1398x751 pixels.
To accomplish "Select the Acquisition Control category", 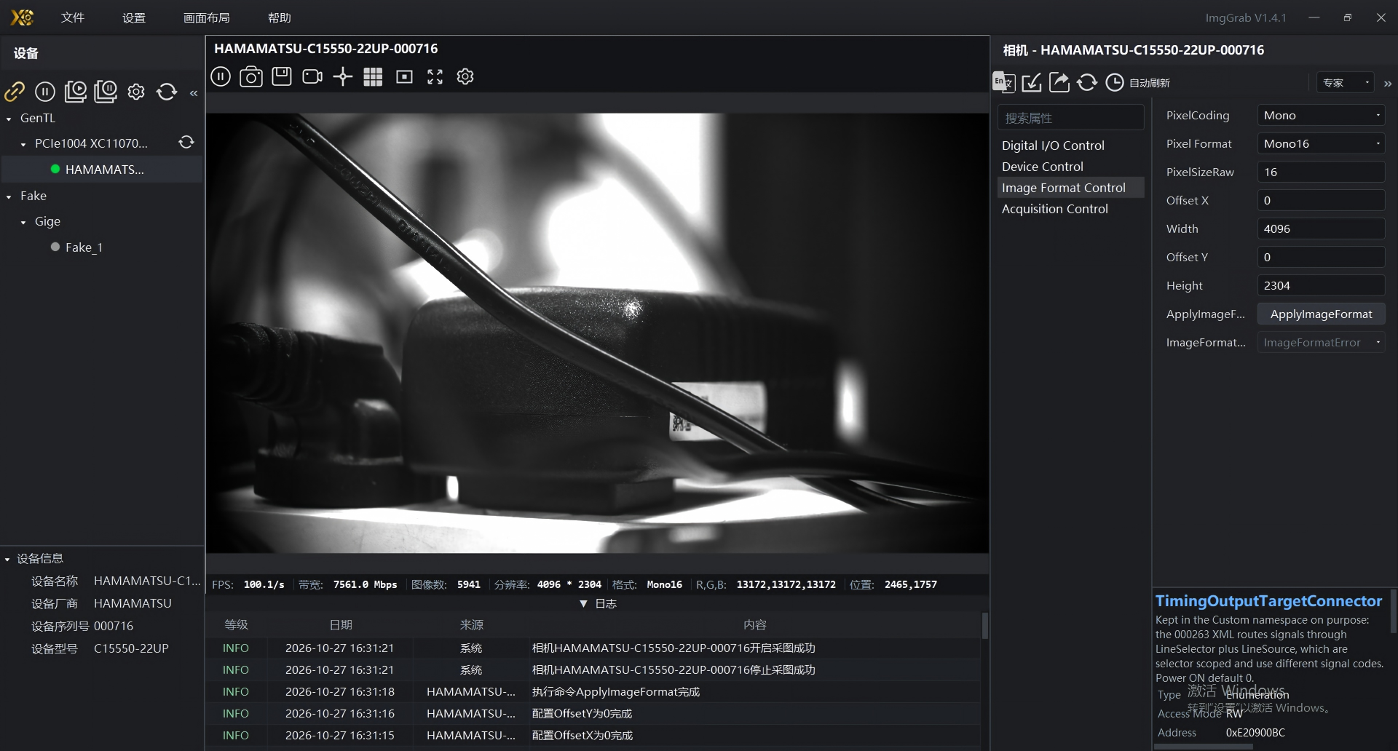I will coord(1070,209).
